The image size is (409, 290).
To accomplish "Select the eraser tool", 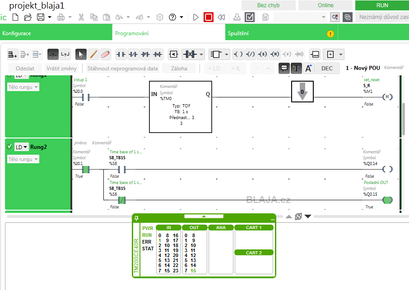I will [x=105, y=55].
